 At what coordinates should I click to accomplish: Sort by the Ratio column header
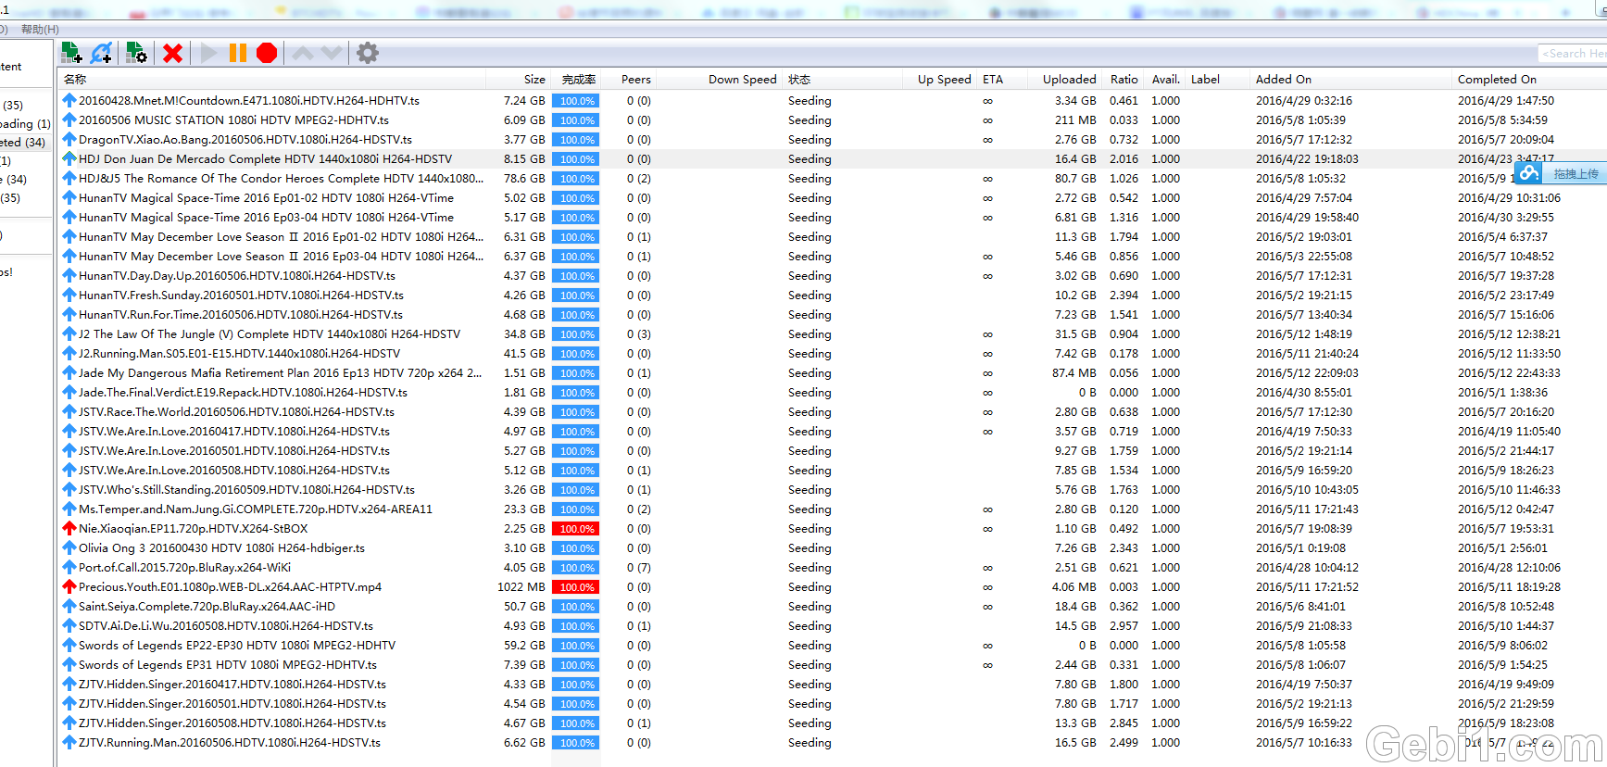pyautogui.click(x=1124, y=80)
